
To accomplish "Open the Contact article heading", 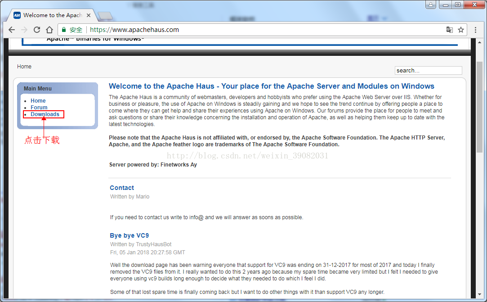I will pyautogui.click(x=122, y=188).
